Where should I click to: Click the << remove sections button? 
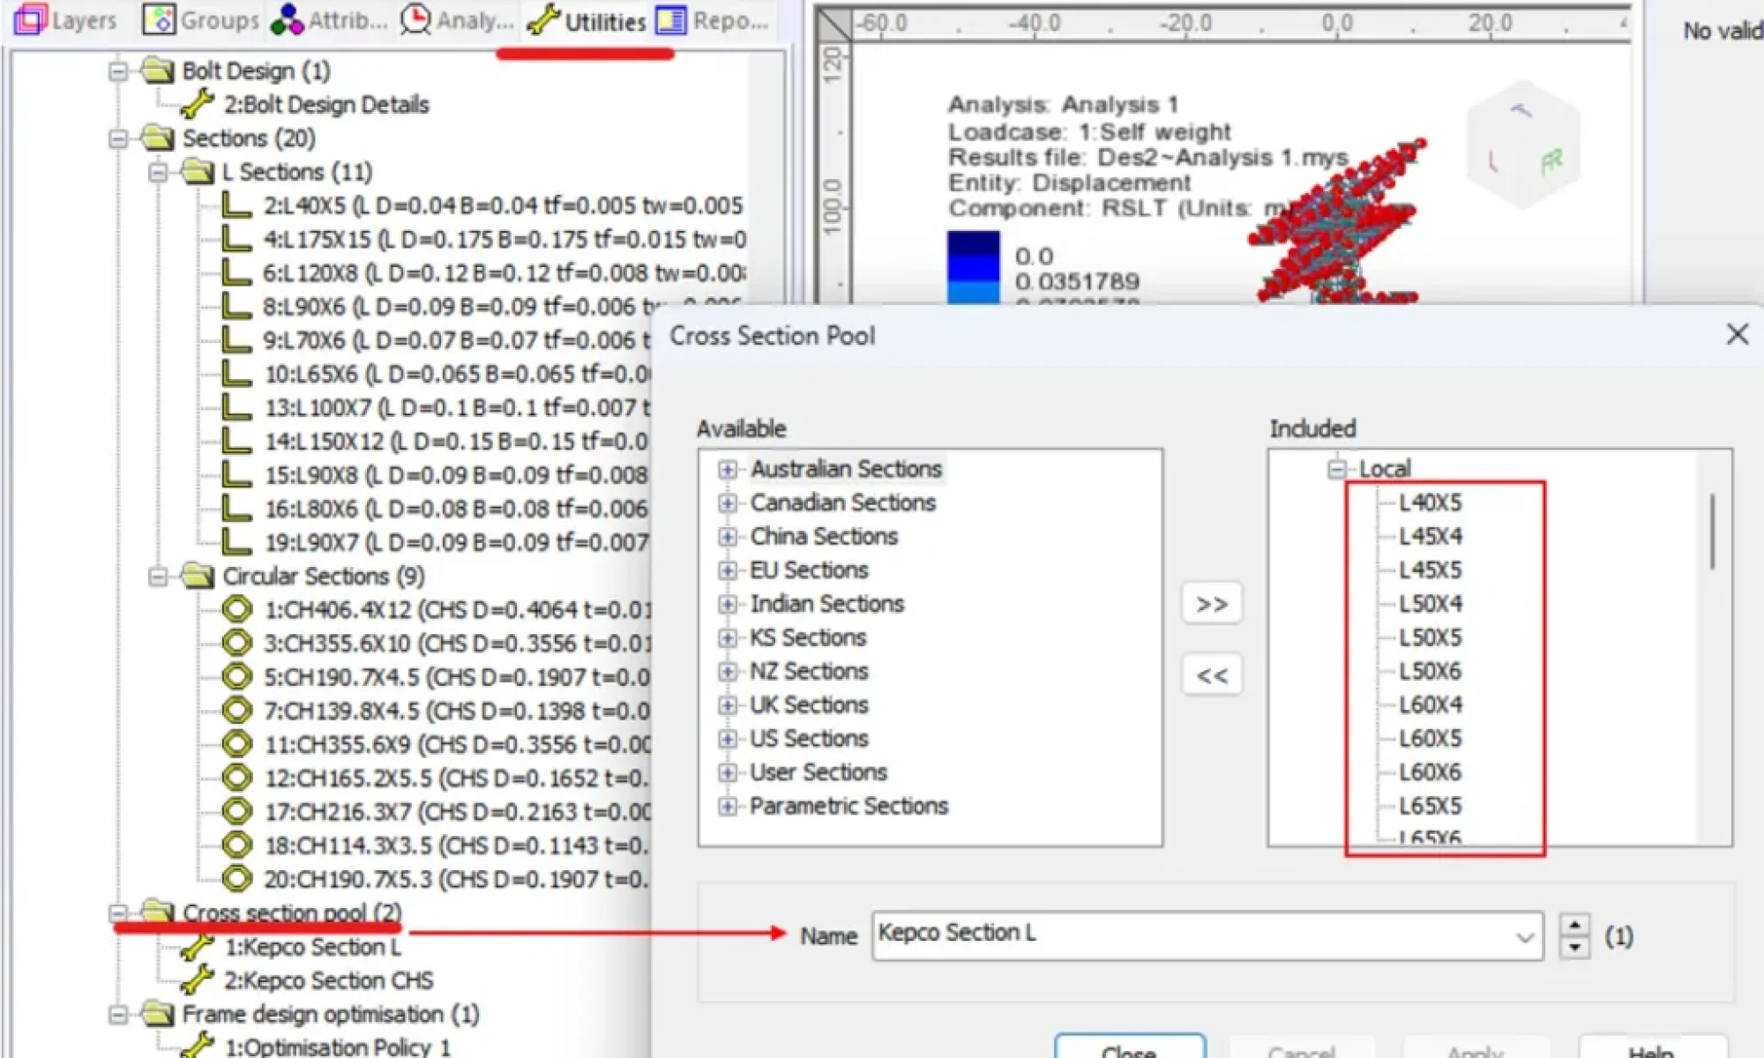pyautogui.click(x=1212, y=675)
